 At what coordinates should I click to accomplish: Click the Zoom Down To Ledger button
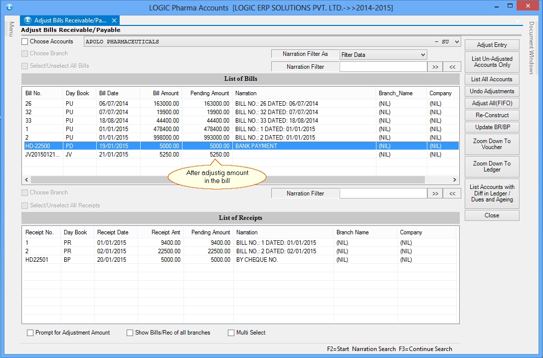click(x=492, y=167)
